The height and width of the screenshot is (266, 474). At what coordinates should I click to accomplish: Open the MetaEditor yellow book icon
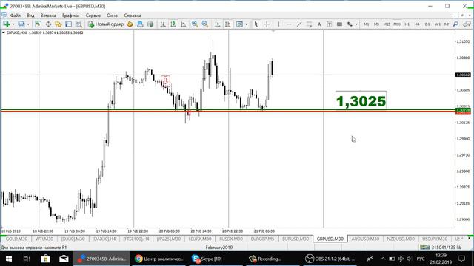[x=130, y=24]
